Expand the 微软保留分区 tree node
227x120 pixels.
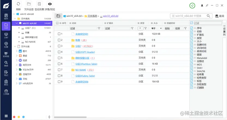click(19, 37)
